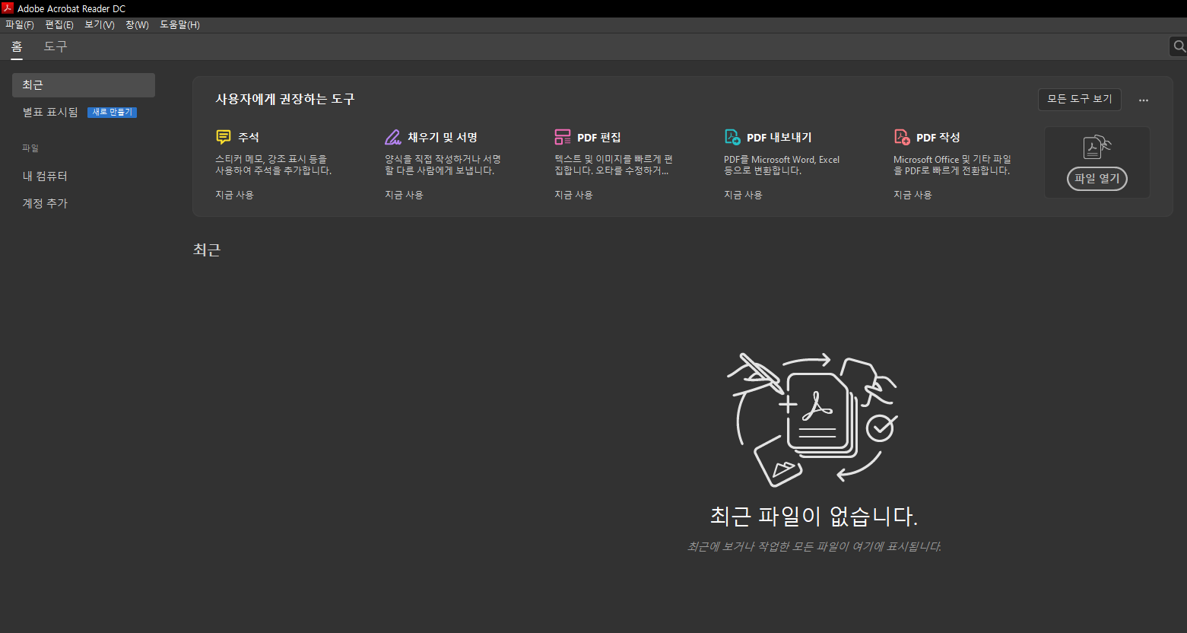Image resolution: width=1187 pixels, height=633 pixels.
Task: Click 지금 사용 under PDF 작성
Action: 912,195
